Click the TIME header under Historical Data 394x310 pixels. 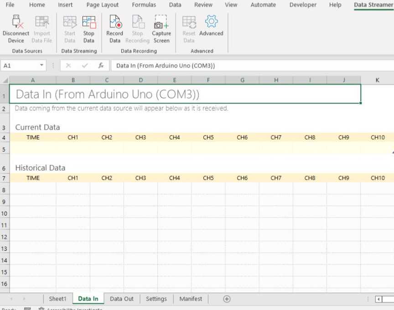point(33,178)
